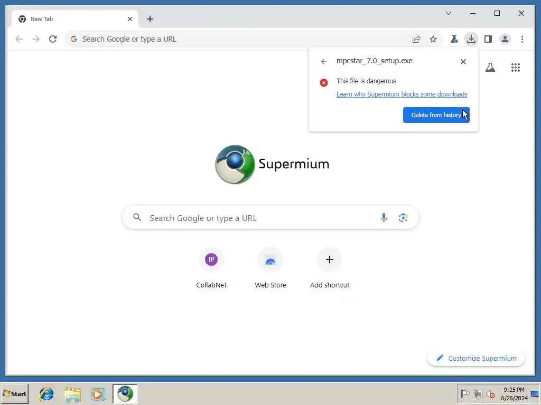Click the taskbar clock showing 9:25 PM
Viewport: 541px width, 405px height.
[x=514, y=393]
